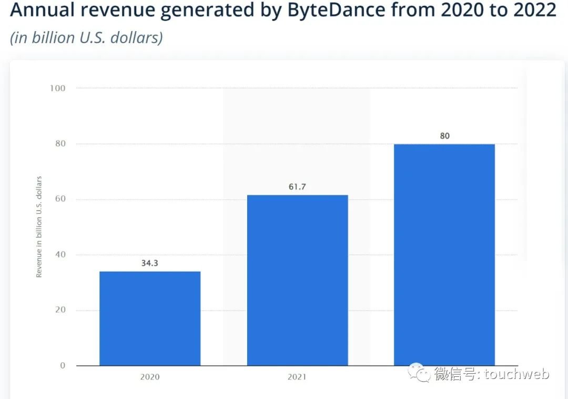Image resolution: width=568 pixels, height=399 pixels.
Task: Click the data label "61.7"
Action: pyautogui.click(x=297, y=187)
